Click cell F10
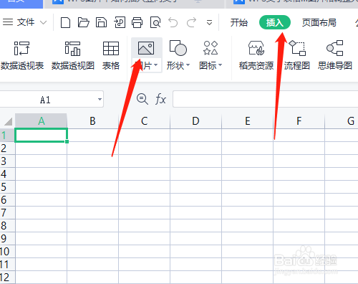 click(x=299, y=252)
